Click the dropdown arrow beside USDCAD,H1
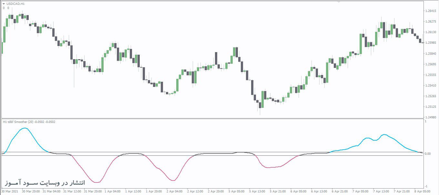The height and width of the screenshot is (195, 439). click(4, 4)
